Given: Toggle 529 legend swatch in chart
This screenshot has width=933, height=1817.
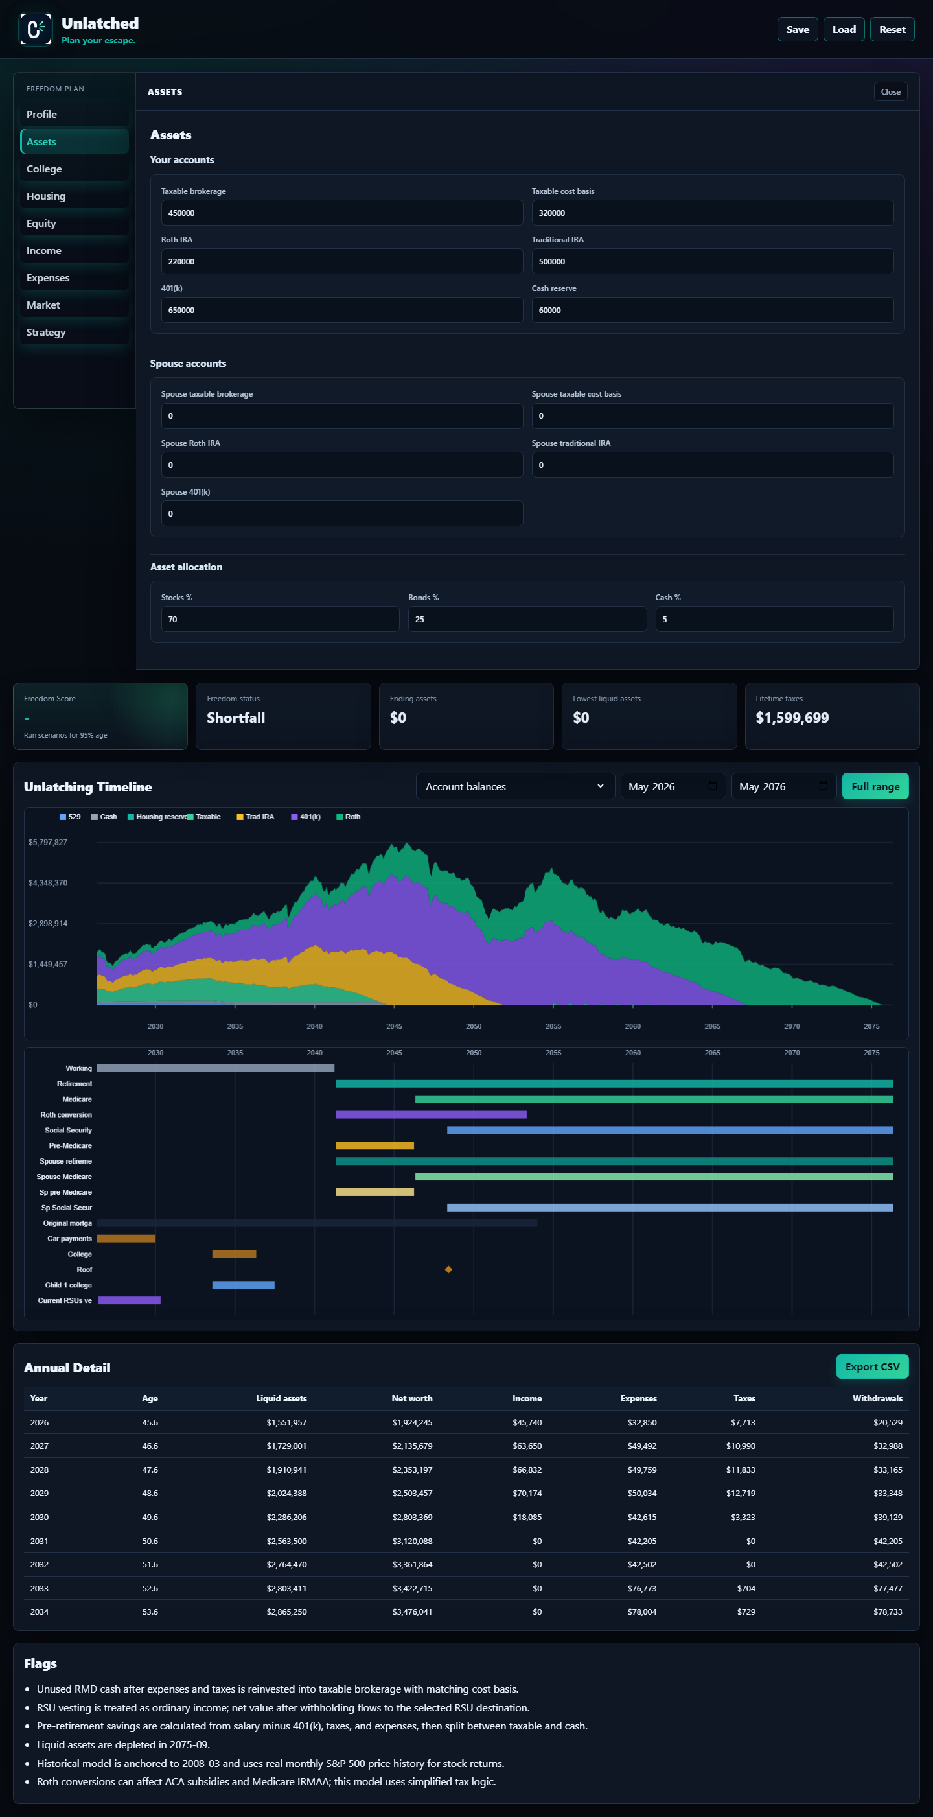Looking at the screenshot, I should pyautogui.click(x=63, y=817).
